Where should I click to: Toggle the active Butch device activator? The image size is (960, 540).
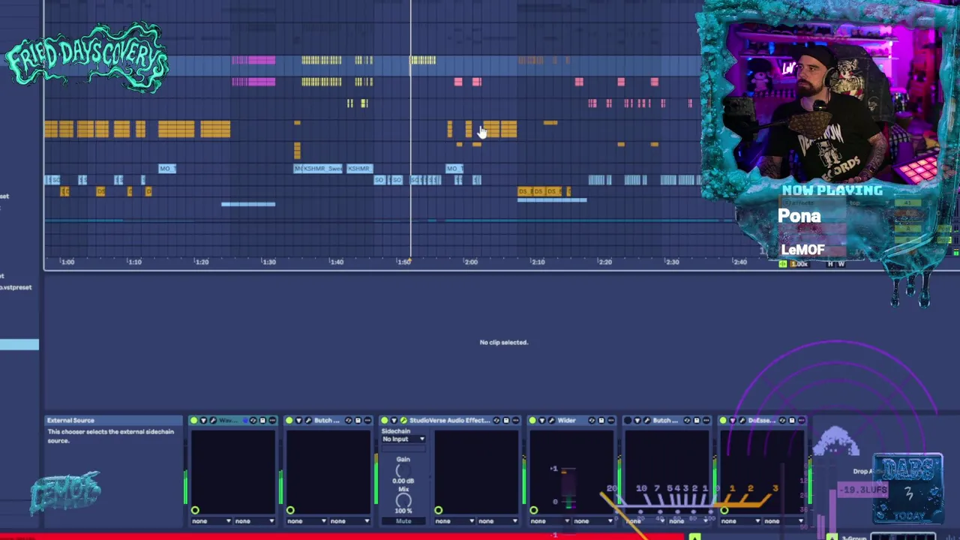click(x=289, y=421)
